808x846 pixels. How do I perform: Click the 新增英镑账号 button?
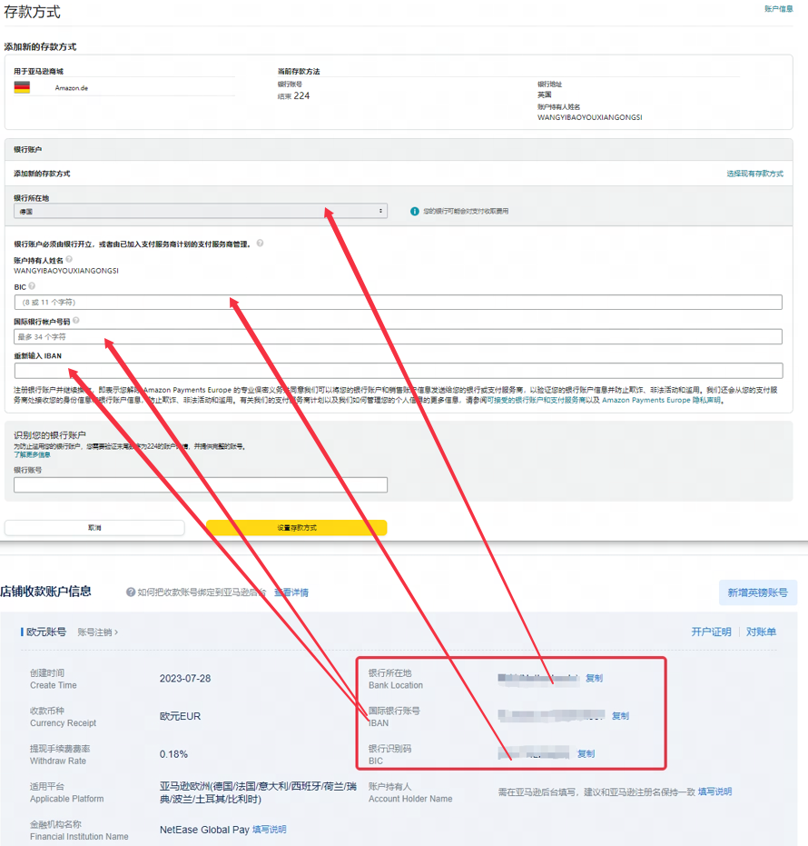757,592
